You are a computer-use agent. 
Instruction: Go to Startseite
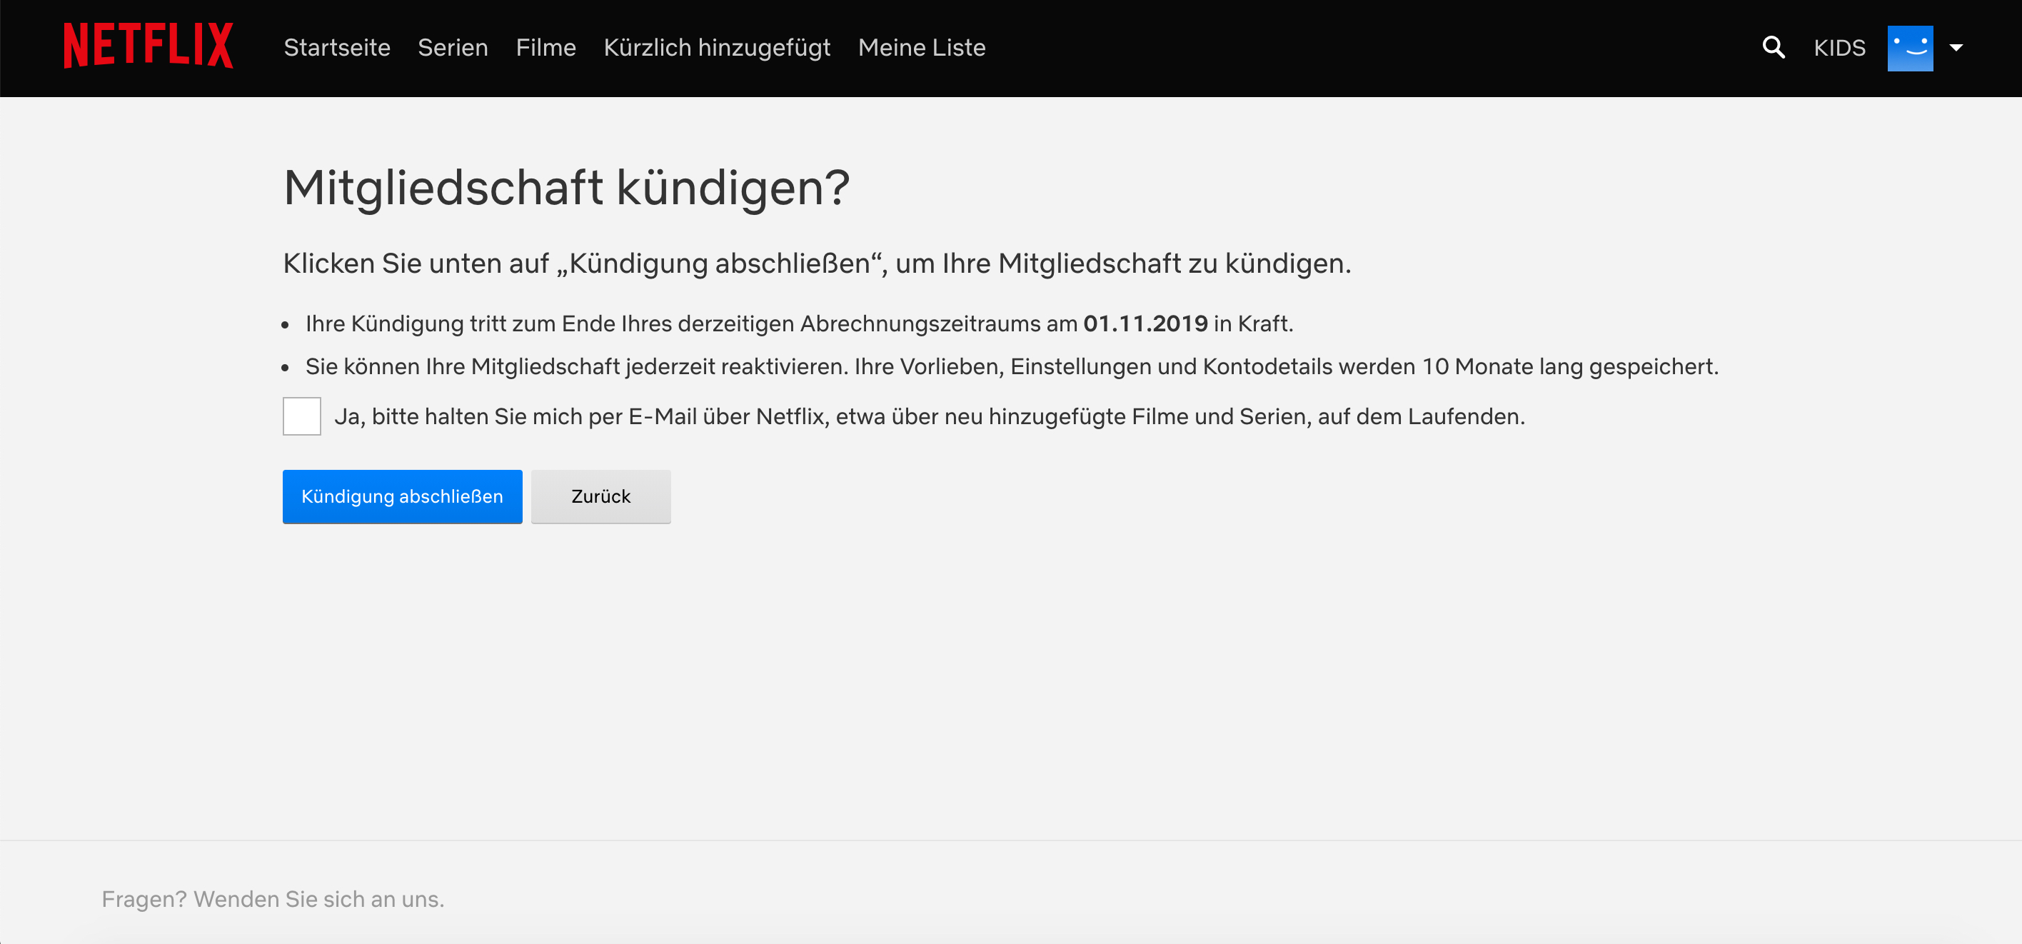tap(337, 48)
